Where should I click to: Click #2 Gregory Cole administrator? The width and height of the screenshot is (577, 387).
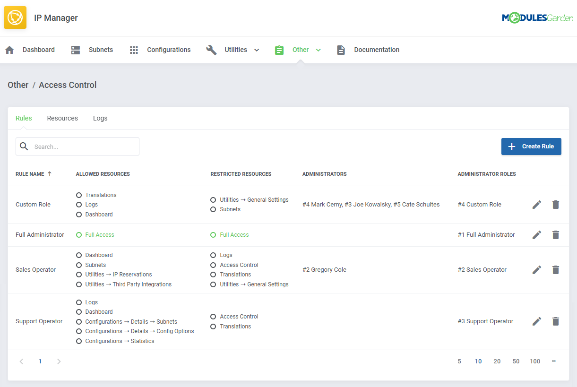coord(324,270)
